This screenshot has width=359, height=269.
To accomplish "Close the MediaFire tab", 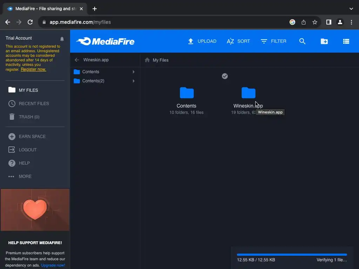I will (81, 9).
